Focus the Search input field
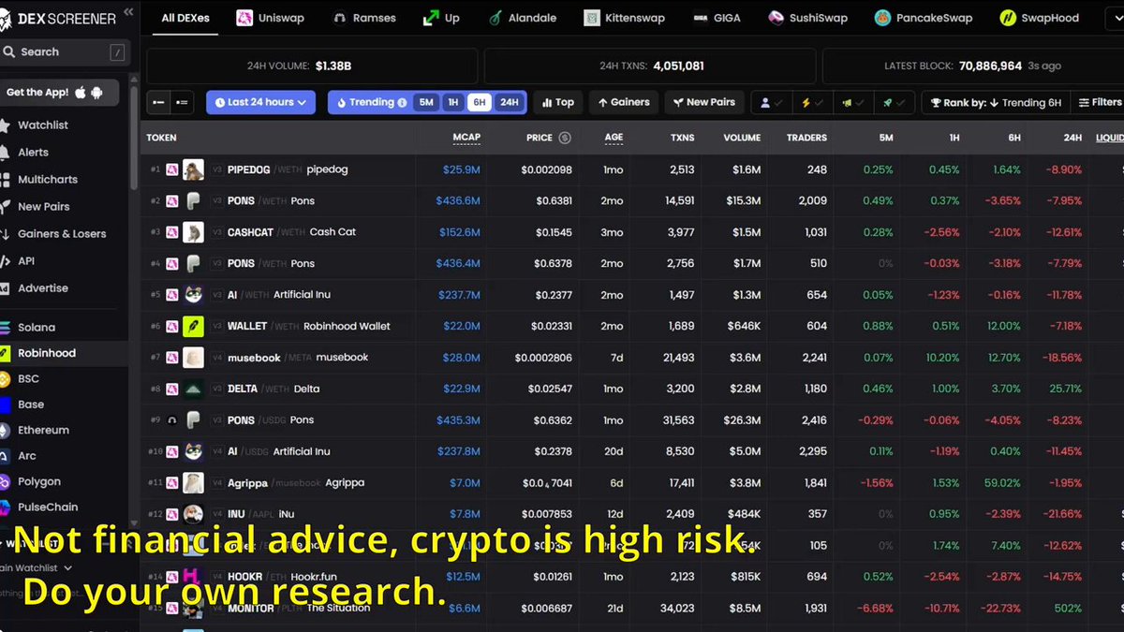Image resolution: width=1124 pixels, height=632 pixels. [65, 52]
